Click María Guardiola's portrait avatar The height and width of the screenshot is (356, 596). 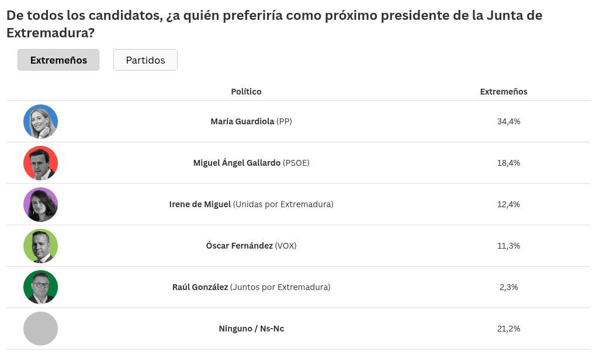coord(41,121)
